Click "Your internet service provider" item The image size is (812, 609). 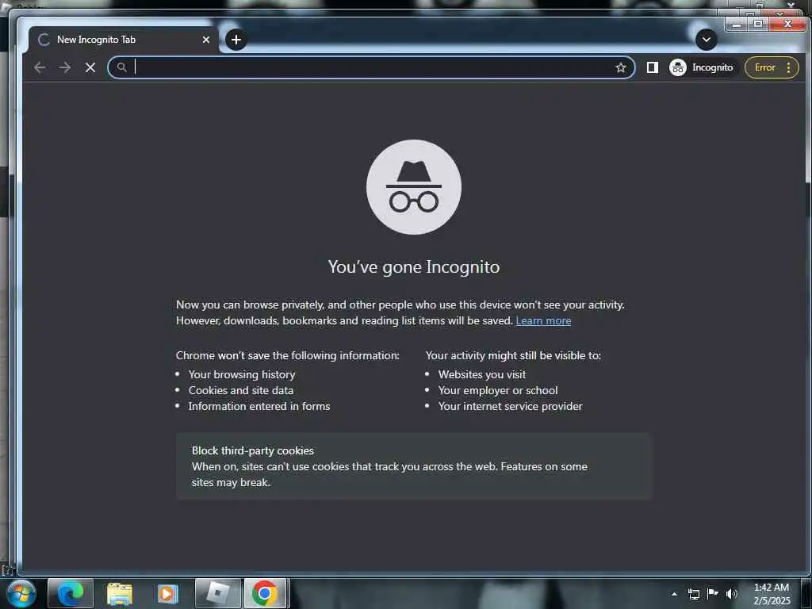[x=510, y=406]
